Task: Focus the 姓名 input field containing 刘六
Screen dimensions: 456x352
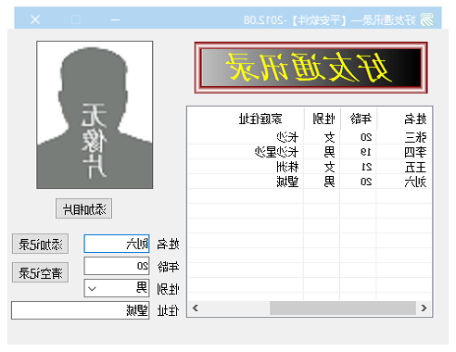Action: tap(117, 244)
